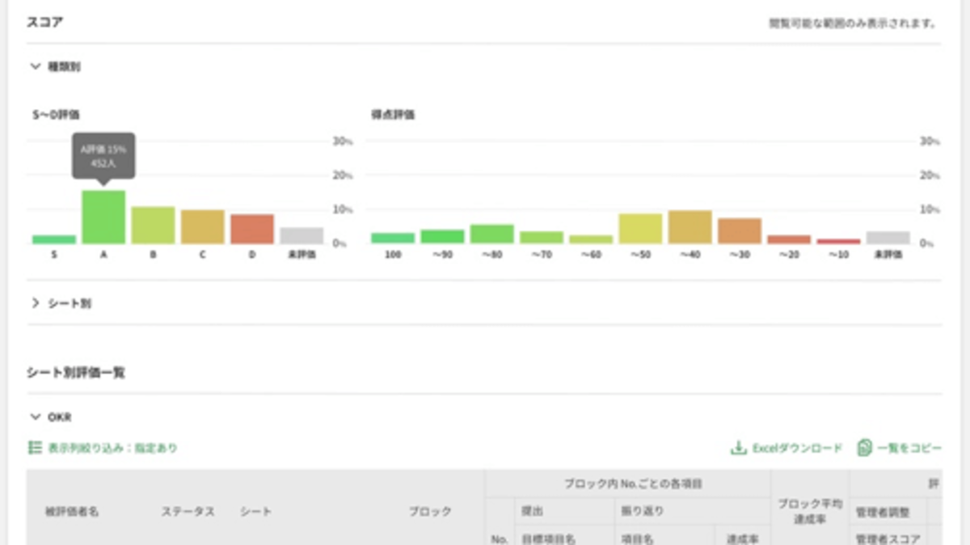This screenshot has width=970, height=545.
Task: Click the ~90 score bar
Action: pos(442,237)
